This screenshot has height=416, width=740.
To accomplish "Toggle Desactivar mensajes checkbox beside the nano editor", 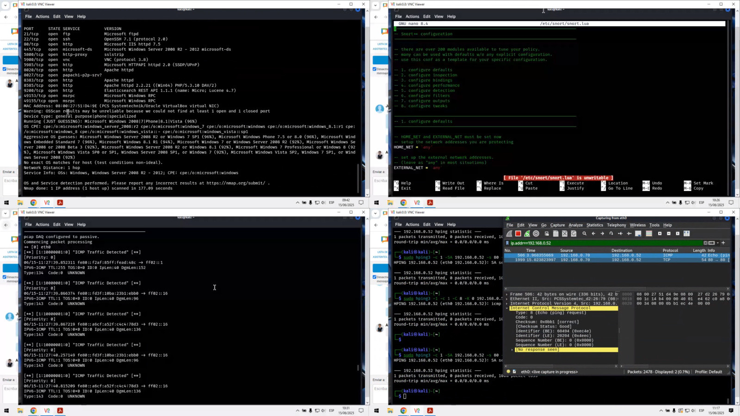I will click(375, 69).
